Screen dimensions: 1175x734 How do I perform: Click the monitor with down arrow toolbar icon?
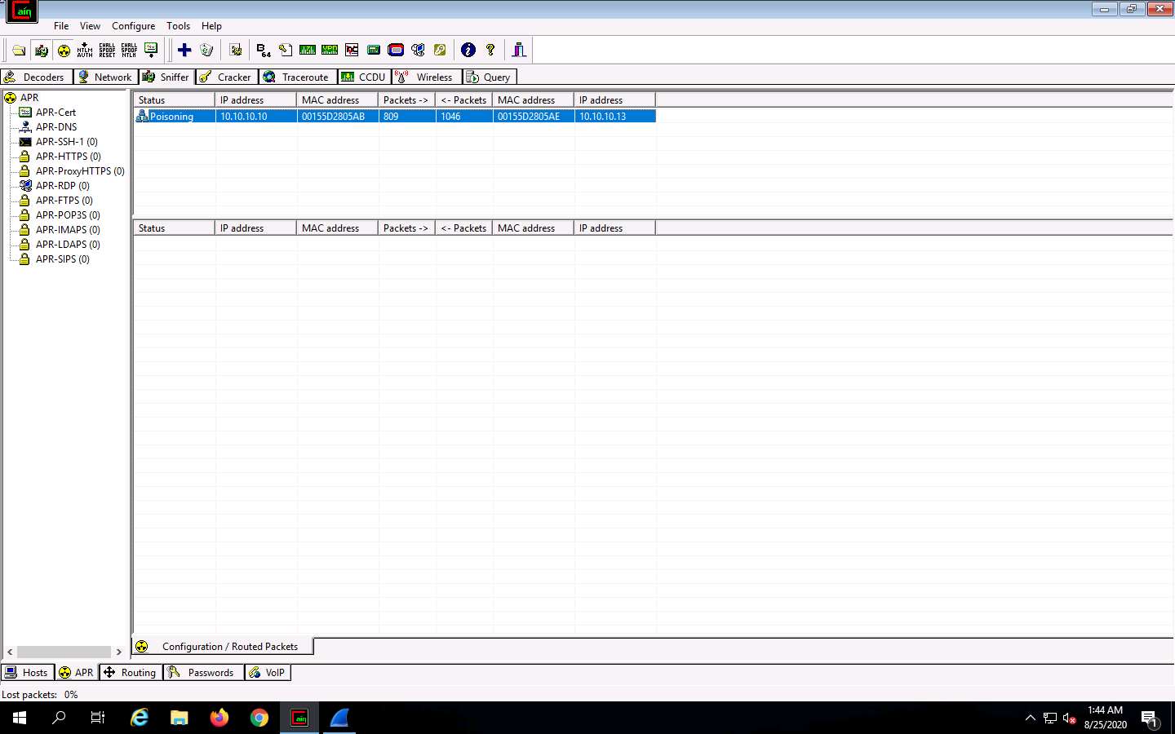pos(151,51)
